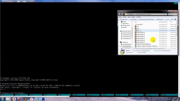Expand the Упорядочить dropdown in Explorer

pos(123,19)
